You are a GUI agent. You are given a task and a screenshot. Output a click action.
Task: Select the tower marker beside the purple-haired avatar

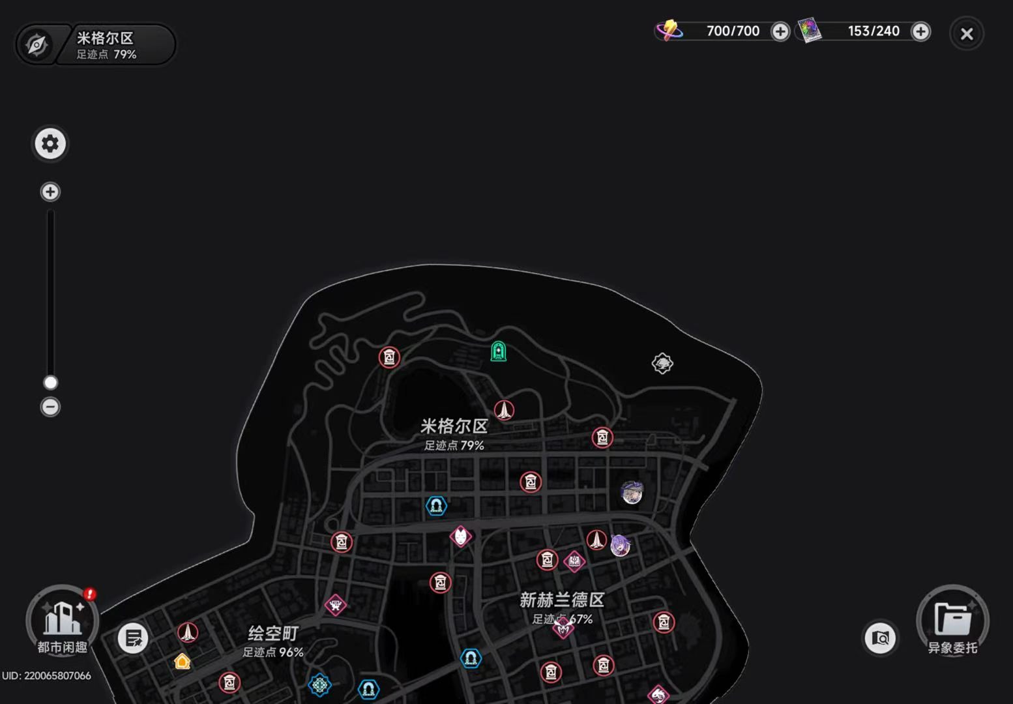click(x=596, y=540)
